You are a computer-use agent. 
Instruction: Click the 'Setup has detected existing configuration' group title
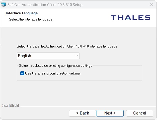click(x=56, y=65)
